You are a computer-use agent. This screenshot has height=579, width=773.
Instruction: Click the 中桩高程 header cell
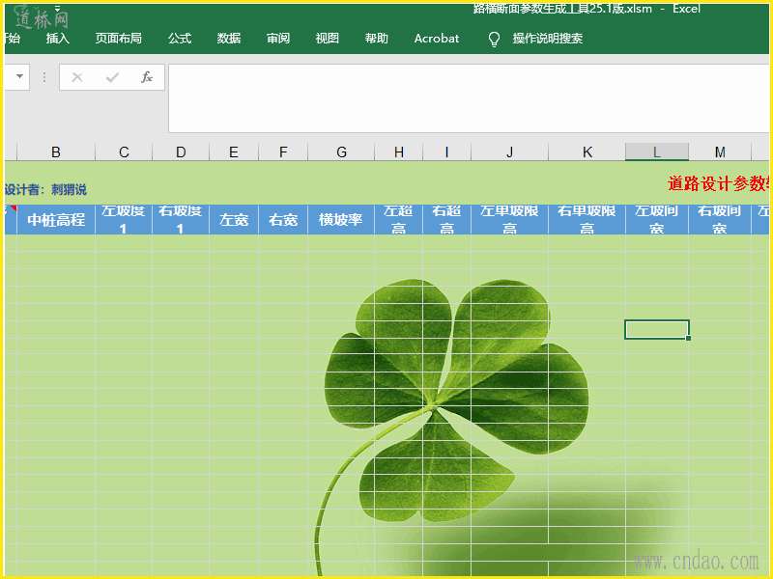pyautogui.click(x=56, y=220)
